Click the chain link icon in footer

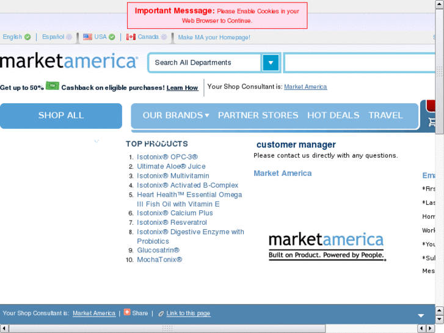(x=161, y=313)
